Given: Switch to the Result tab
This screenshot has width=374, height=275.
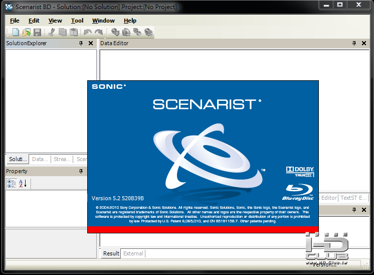Looking at the screenshot, I should click(x=111, y=253).
